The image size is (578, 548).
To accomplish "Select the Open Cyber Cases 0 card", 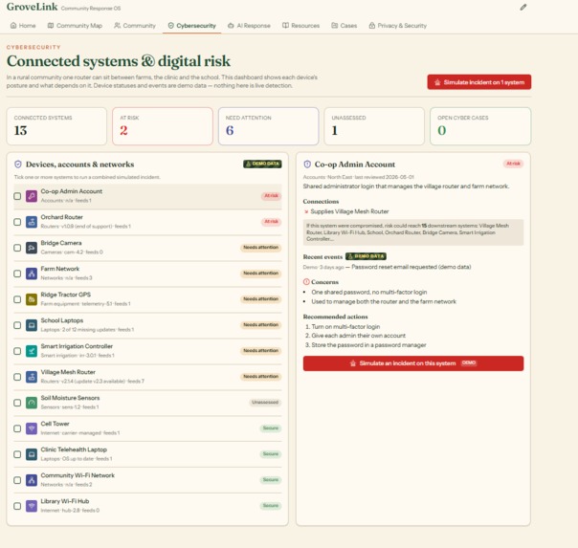I will (x=480, y=126).
